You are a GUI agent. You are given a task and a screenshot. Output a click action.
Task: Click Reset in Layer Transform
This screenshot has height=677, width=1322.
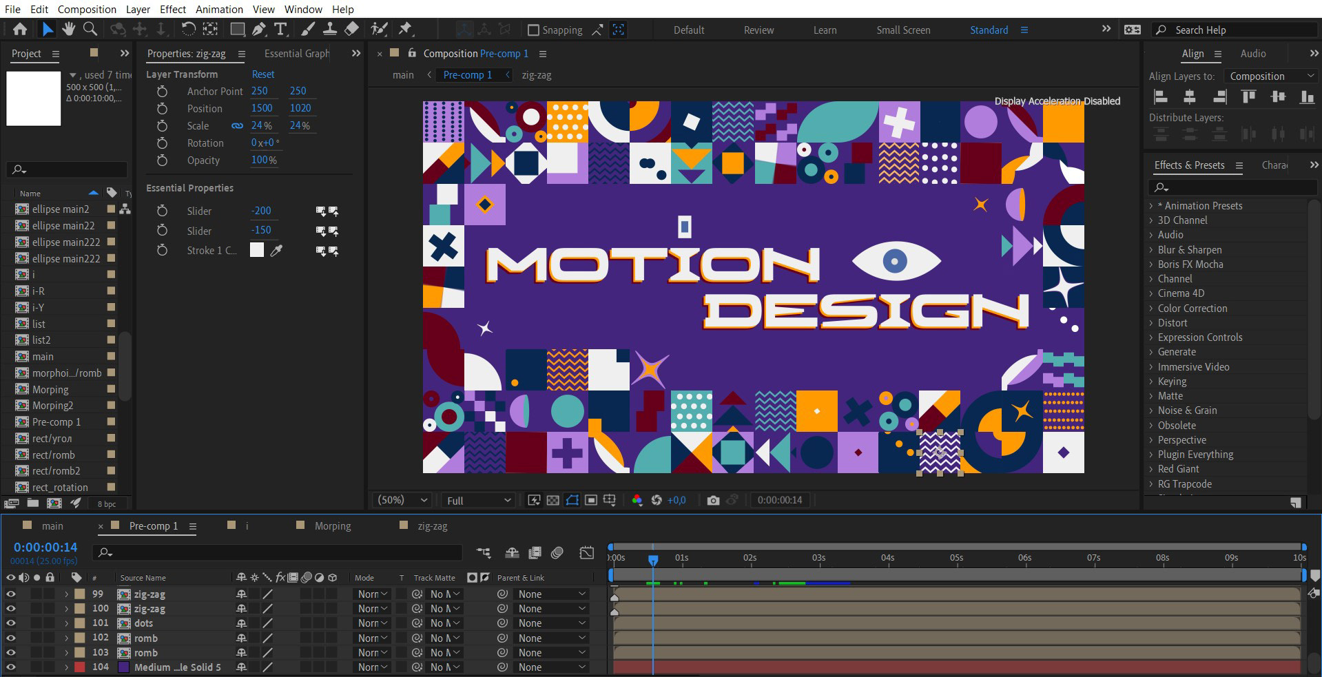pos(262,74)
